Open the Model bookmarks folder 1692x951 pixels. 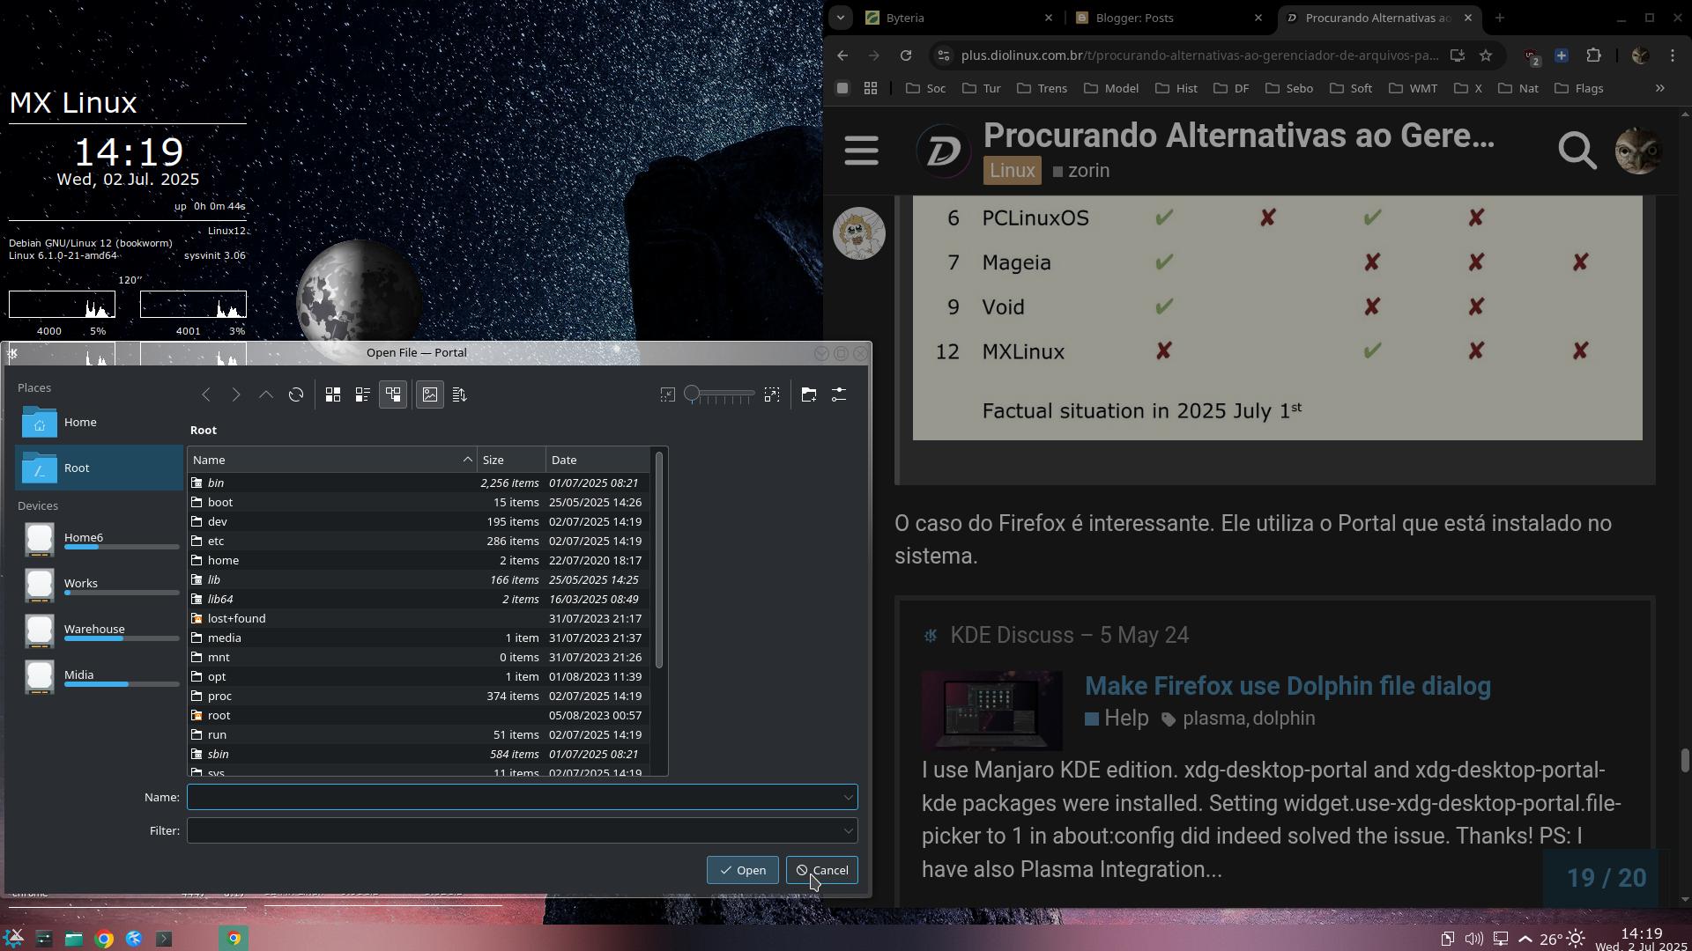point(1111,88)
